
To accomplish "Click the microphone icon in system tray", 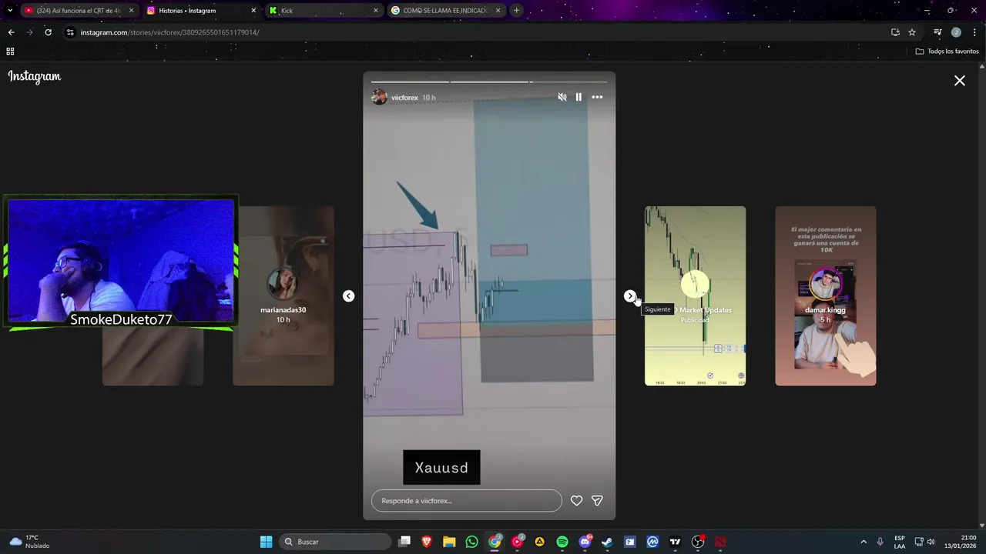I will coord(880,542).
